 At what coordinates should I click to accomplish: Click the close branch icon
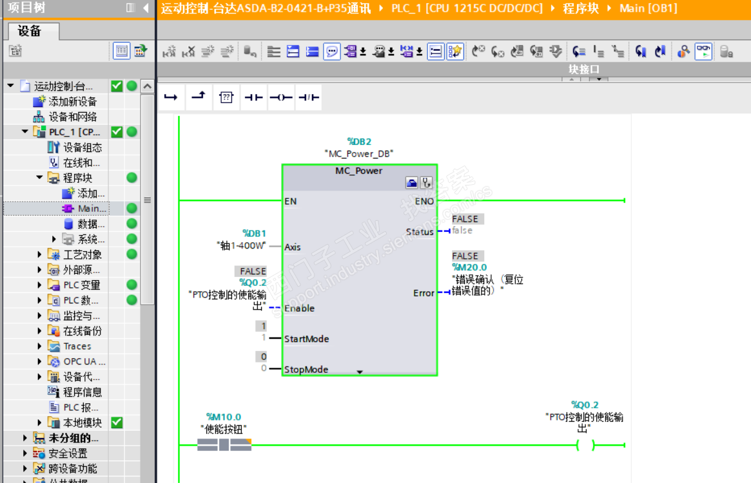(199, 97)
